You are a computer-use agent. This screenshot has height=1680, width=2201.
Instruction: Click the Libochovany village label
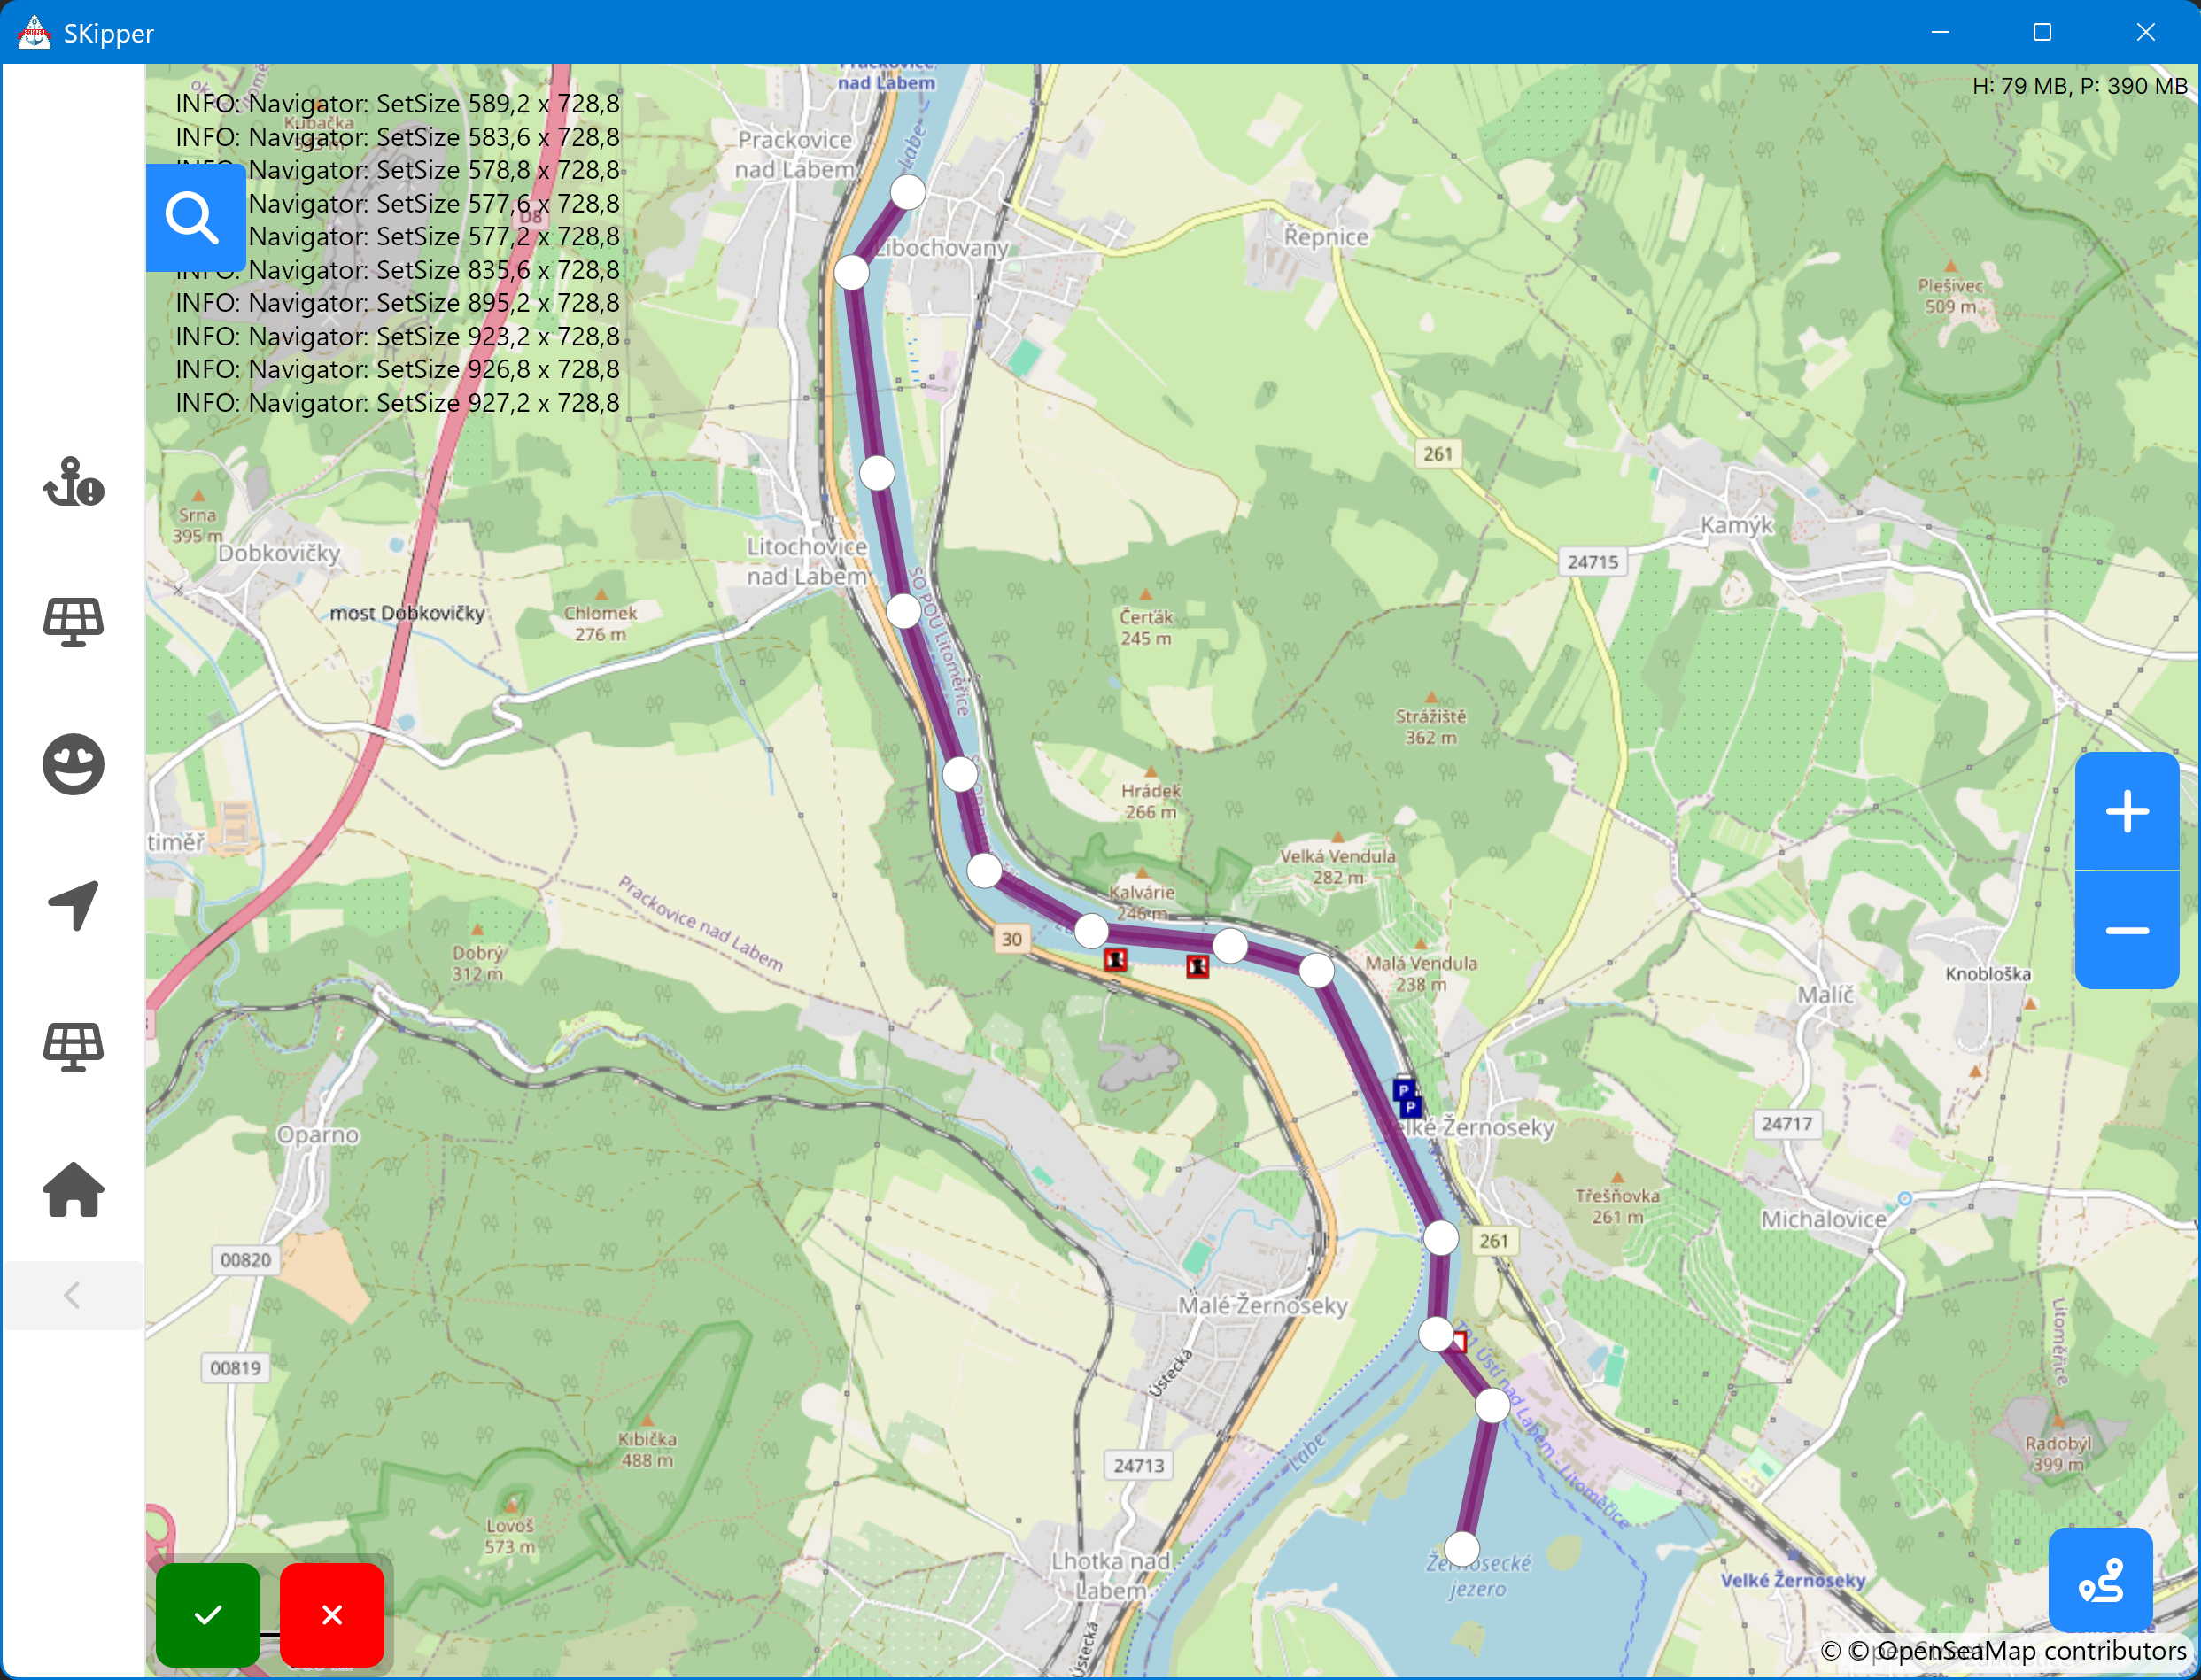pos(941,247)
